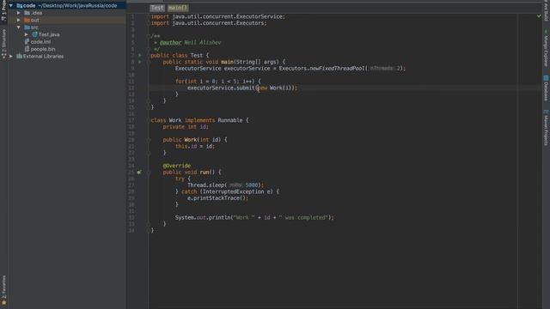Select the people.bin file name
This screenshot has height=309, width=550.
pos(43,49)
